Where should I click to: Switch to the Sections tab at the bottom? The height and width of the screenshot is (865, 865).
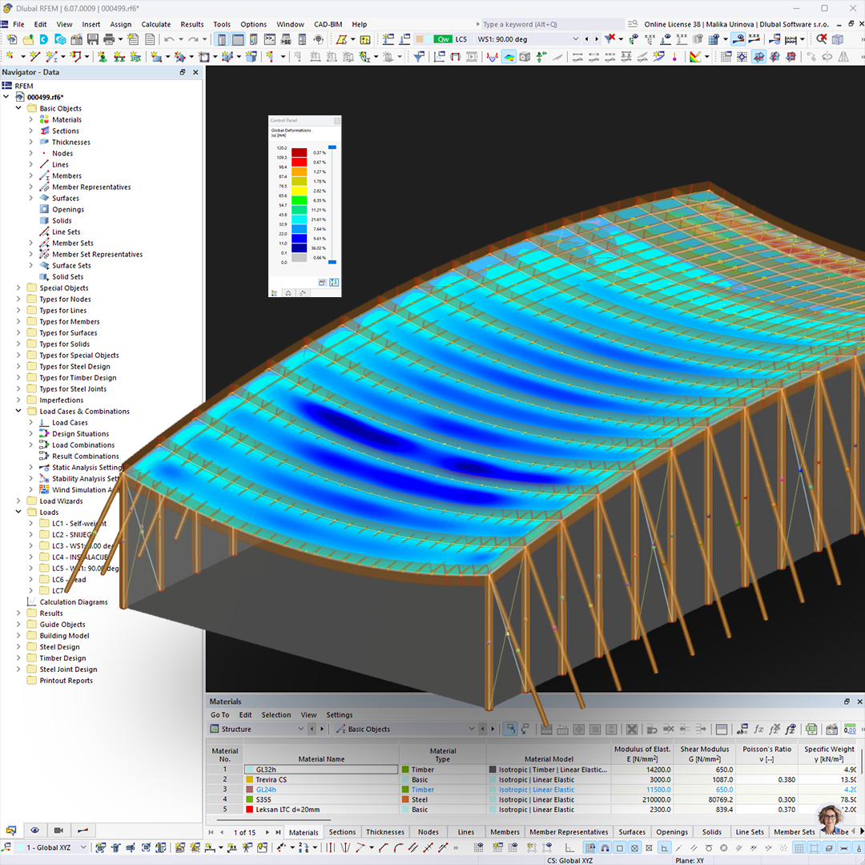[x=342, y=832]
